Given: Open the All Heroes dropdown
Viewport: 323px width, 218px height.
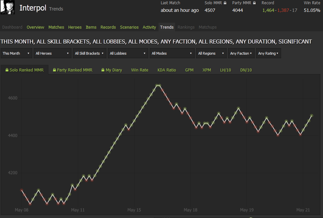Looking at the screenshot, I should tap(52, 53).
